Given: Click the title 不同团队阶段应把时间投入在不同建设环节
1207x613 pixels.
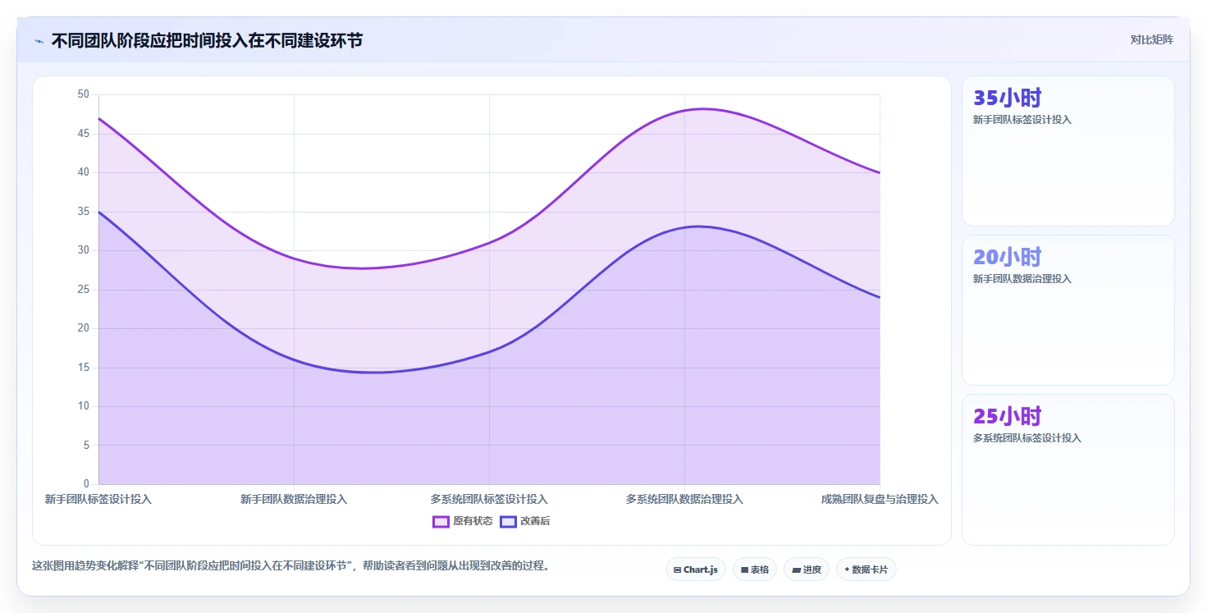Looking at the screenshot, I should [x=207, y=40].
